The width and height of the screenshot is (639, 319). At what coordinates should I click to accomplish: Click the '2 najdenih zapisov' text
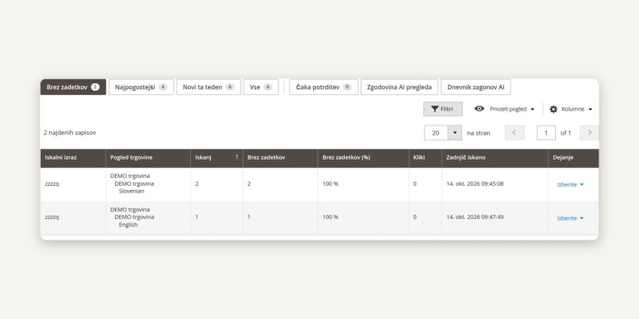point(70,133)
